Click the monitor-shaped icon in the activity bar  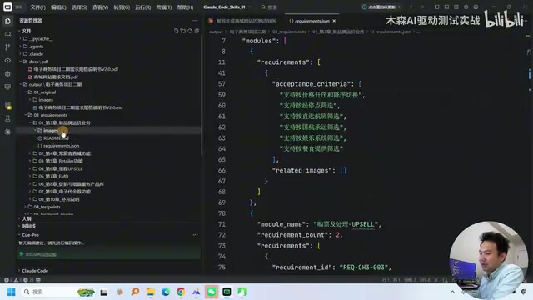coord(7,87)
